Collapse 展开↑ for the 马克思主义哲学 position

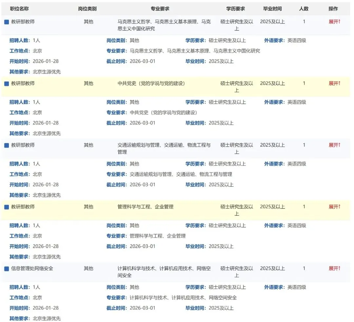click(334, 22)
